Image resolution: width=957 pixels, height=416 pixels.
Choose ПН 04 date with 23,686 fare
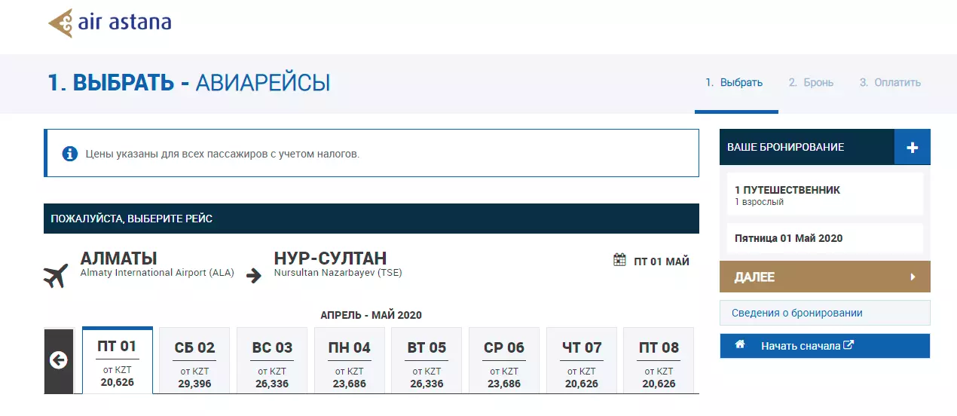click(350, 361)
